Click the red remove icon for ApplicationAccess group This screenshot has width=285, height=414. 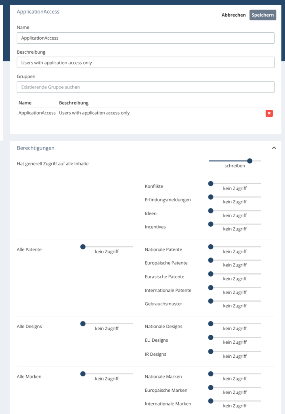(269, 113)
